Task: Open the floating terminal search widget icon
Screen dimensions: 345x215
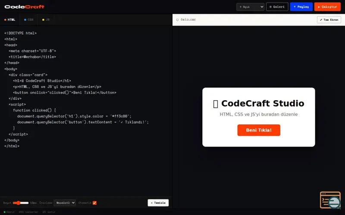Action: tap(330, 200)
